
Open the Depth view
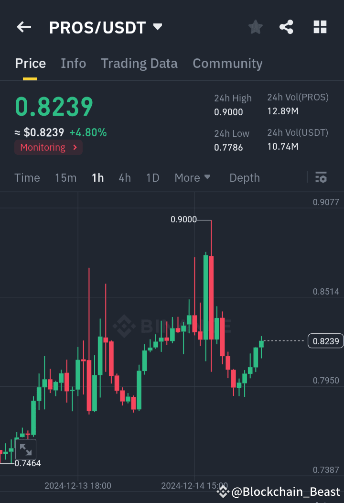(x=244, y=177)
